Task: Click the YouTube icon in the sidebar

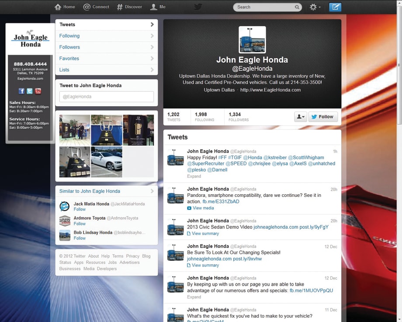Action: [38, 91]
